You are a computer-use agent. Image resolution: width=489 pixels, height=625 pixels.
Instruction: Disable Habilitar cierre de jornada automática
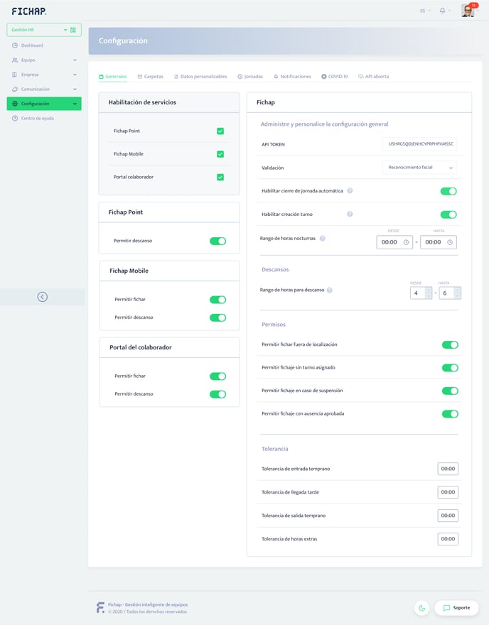(448, 191)
